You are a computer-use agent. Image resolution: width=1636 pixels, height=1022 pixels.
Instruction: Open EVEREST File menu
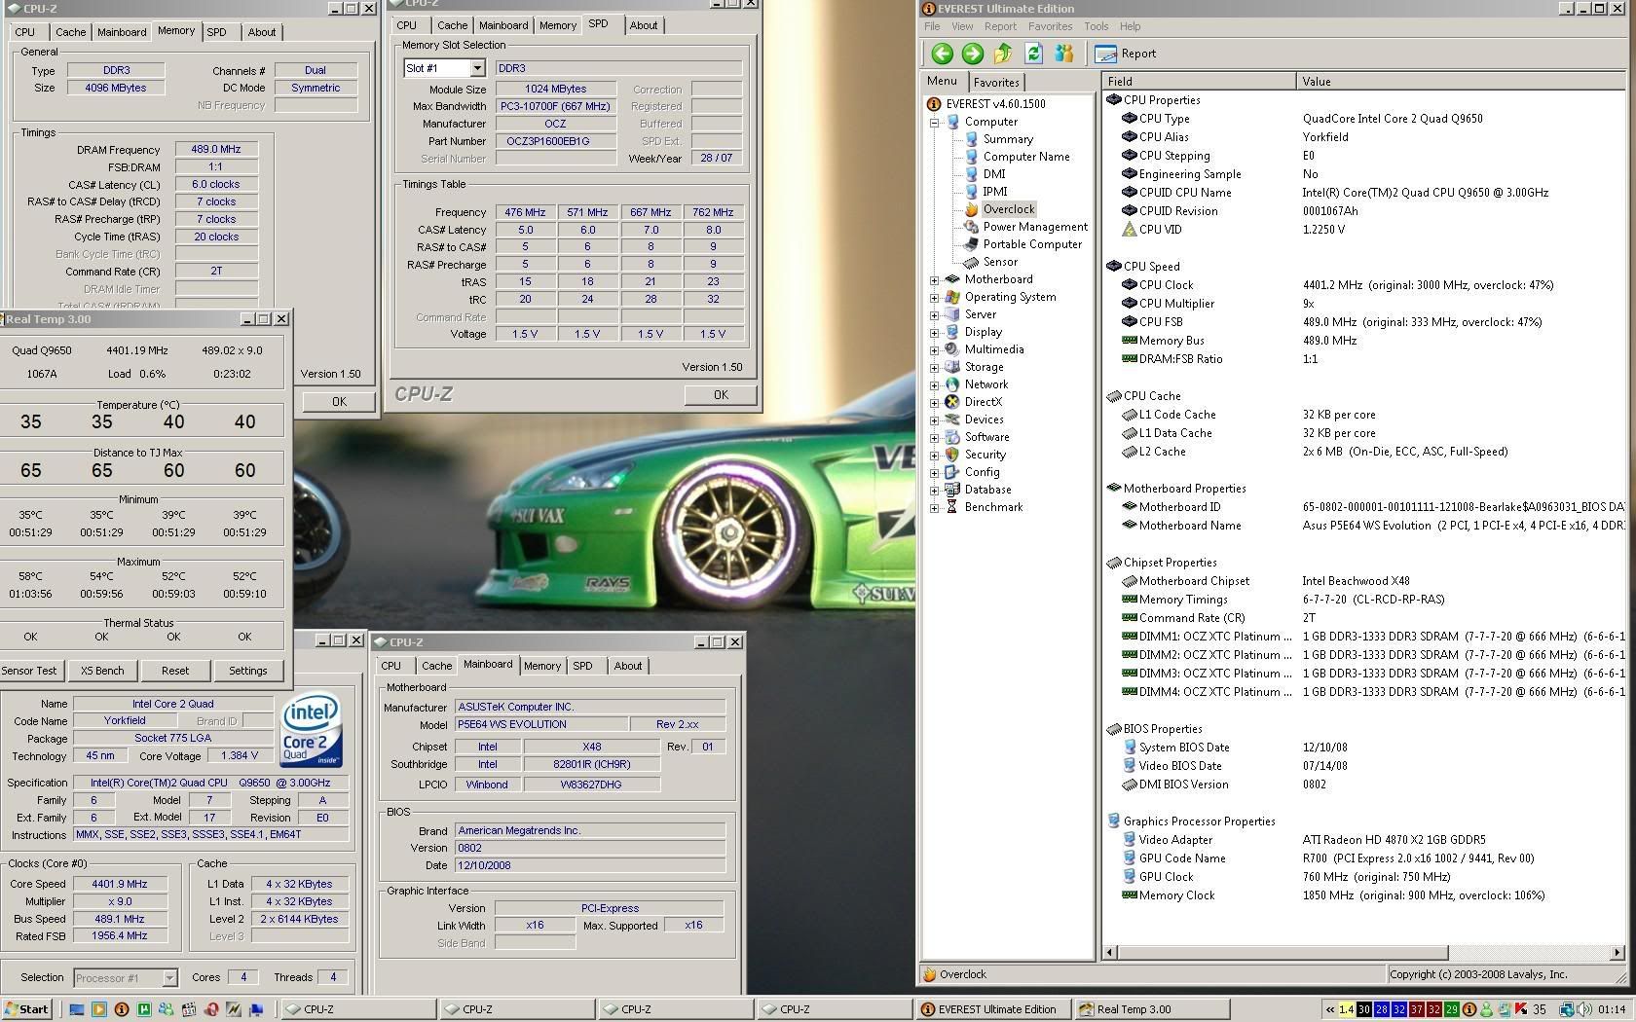point(932,26)
